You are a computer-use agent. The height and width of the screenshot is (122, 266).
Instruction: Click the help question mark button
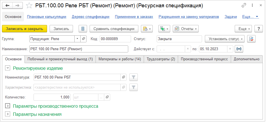pyautogui.click(x=258, y=29)
